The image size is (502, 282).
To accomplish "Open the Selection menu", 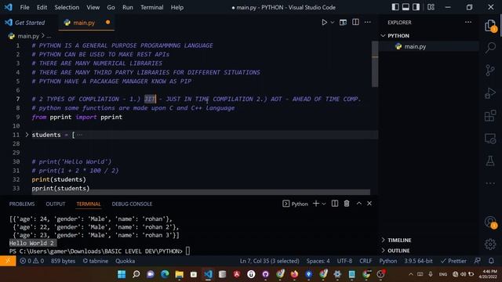I will point(67,7).
